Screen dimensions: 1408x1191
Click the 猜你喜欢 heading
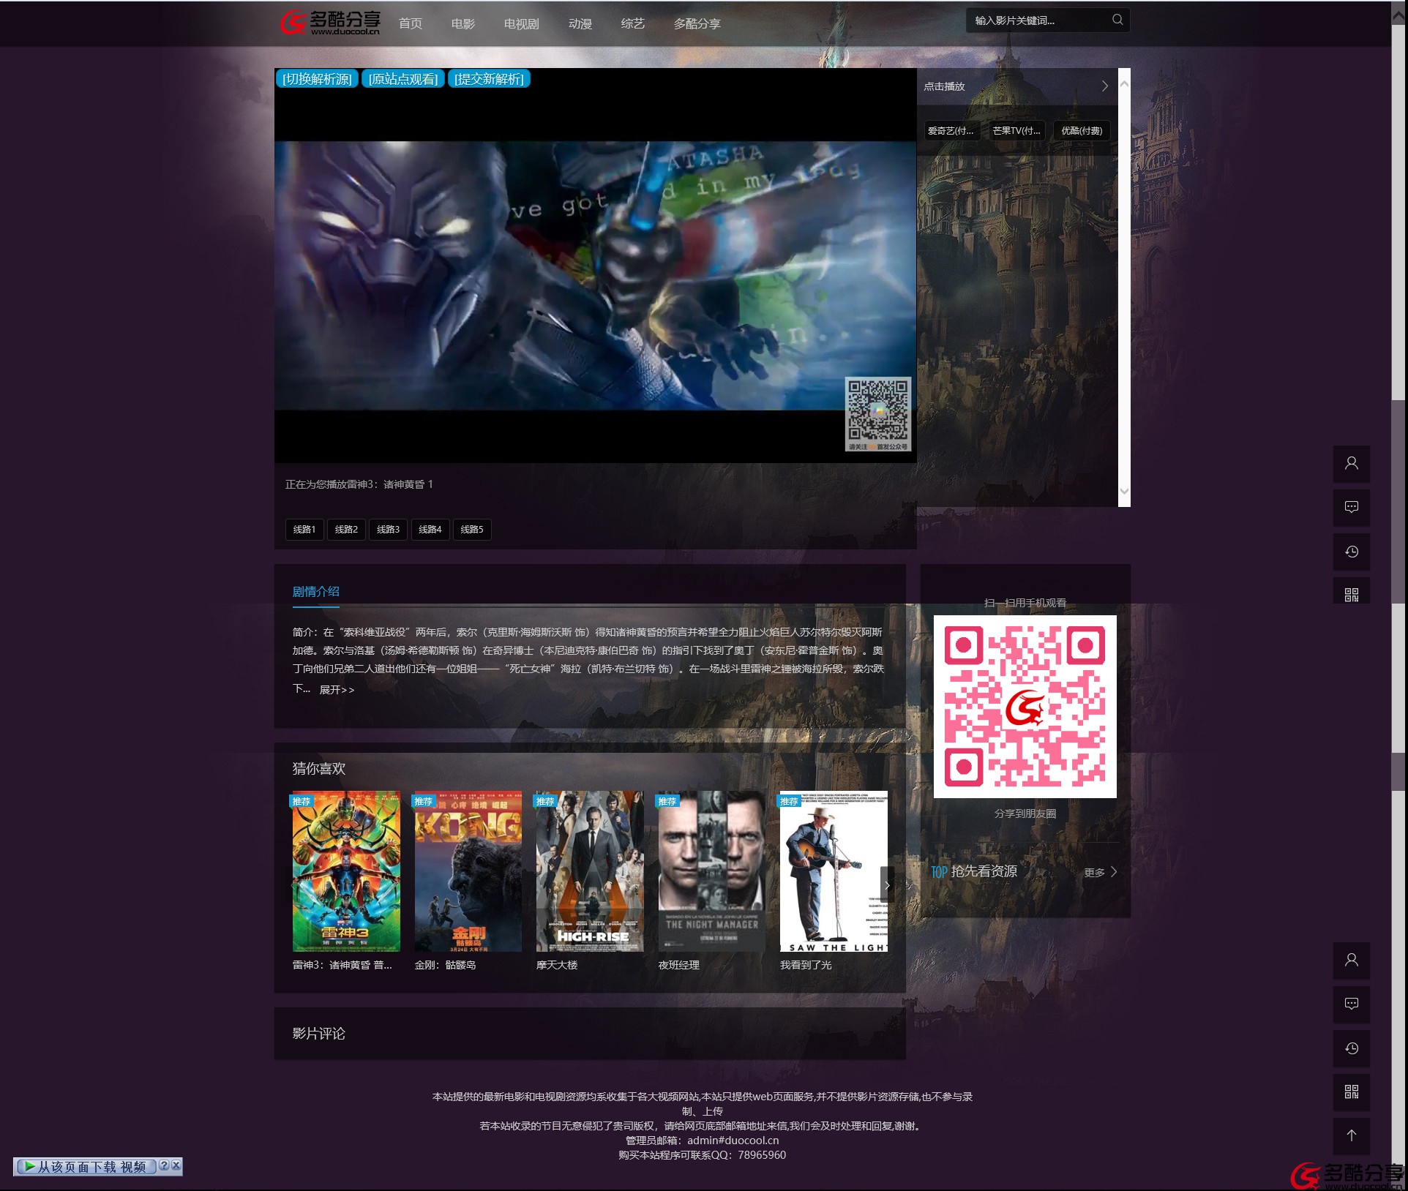[x=318, y=768]
